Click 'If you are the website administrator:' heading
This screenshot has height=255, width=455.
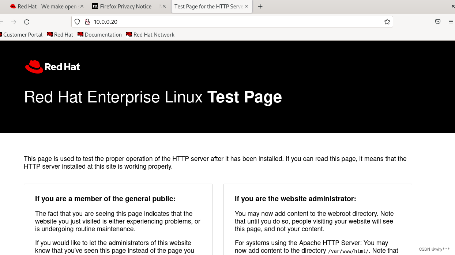296,199
